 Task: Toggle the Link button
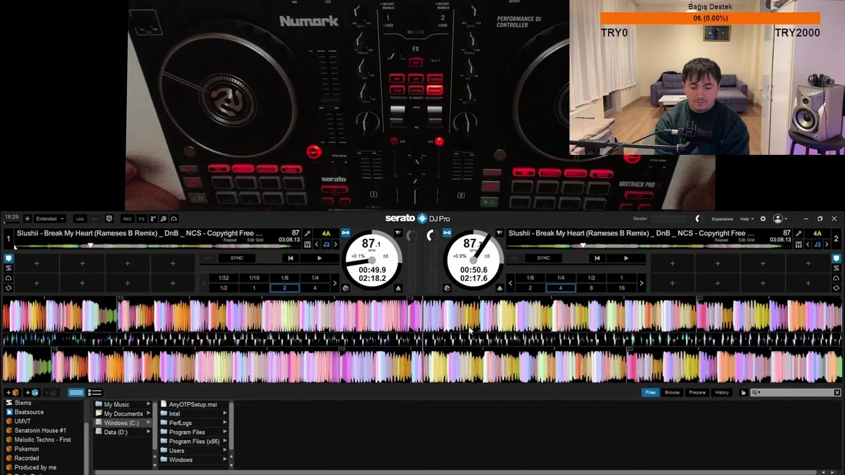click(80, 218)
